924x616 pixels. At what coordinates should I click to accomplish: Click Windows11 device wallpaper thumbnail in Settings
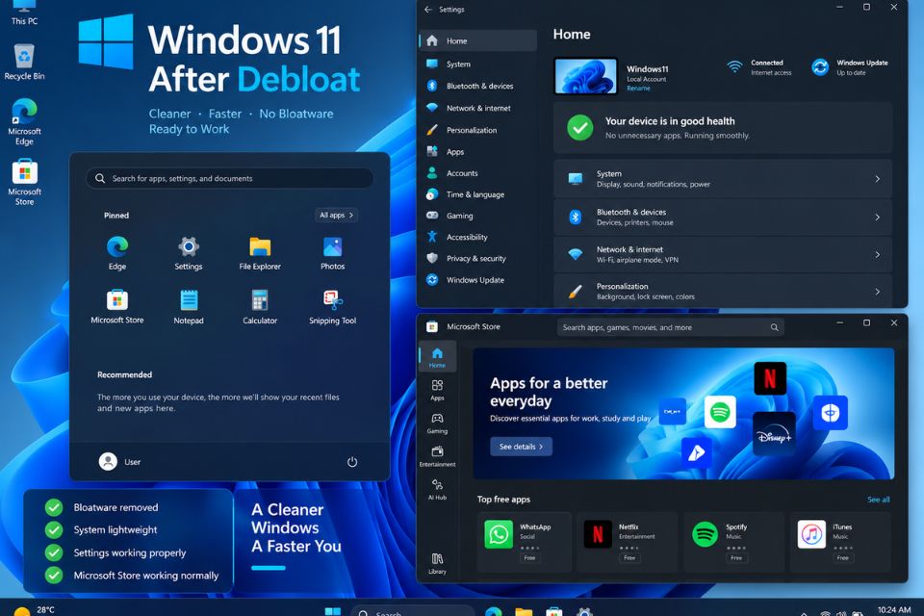586,76
